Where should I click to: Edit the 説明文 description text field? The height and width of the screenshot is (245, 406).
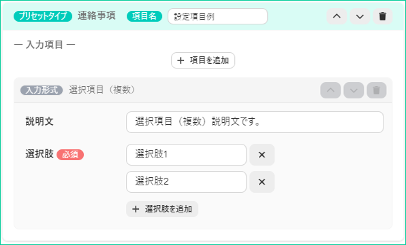click(255, 122)
